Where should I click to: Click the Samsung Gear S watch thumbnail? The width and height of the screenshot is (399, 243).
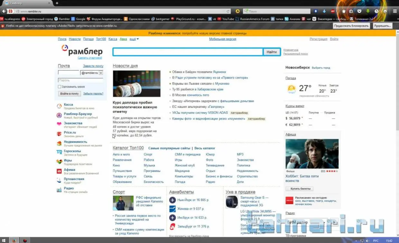(x=232, y=202)
